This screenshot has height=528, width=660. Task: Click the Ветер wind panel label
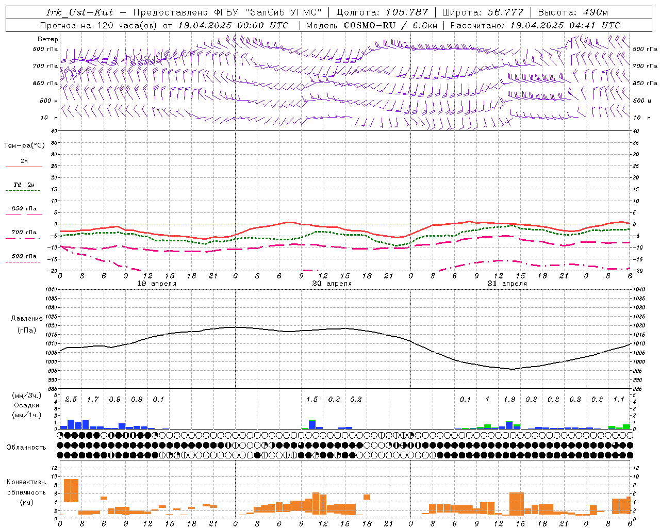[48, 39]
